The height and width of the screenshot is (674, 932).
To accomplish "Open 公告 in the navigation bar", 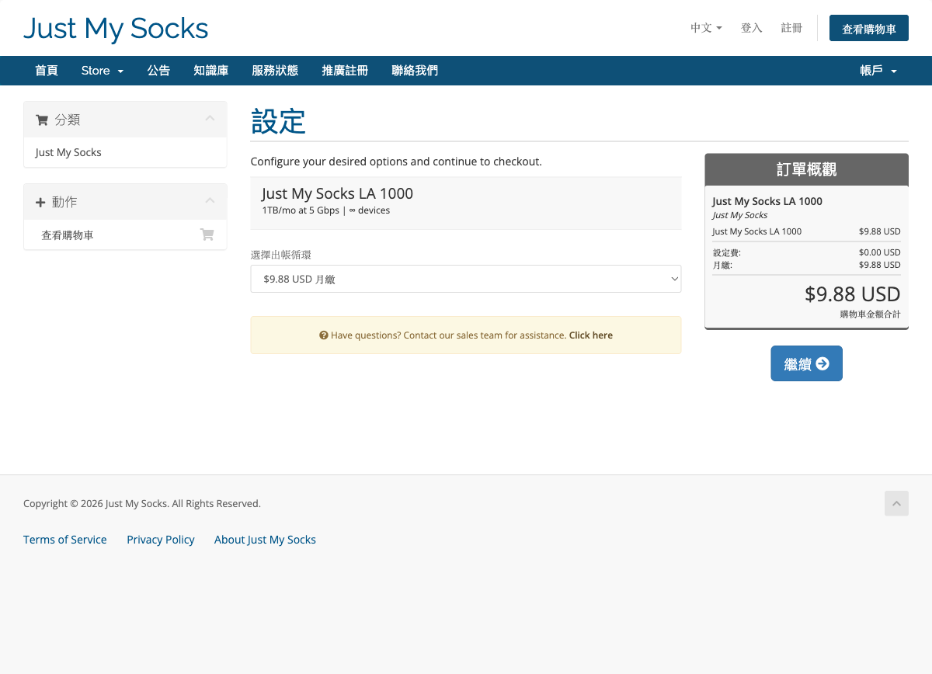I will tap(158, 71).
